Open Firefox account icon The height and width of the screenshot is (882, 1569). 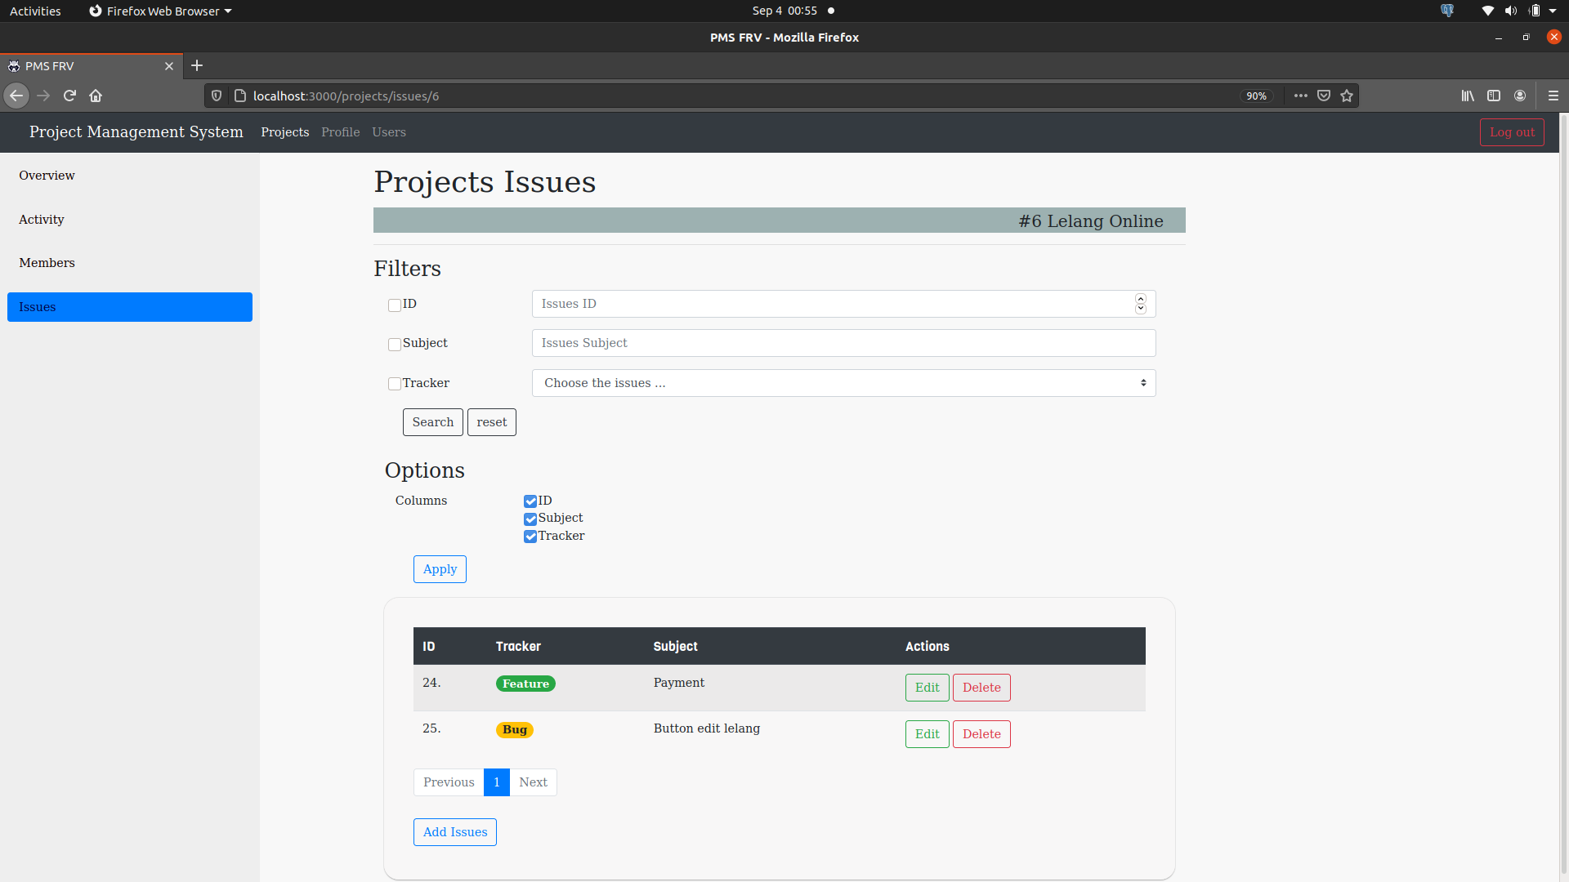click(x=1520, y=96)
